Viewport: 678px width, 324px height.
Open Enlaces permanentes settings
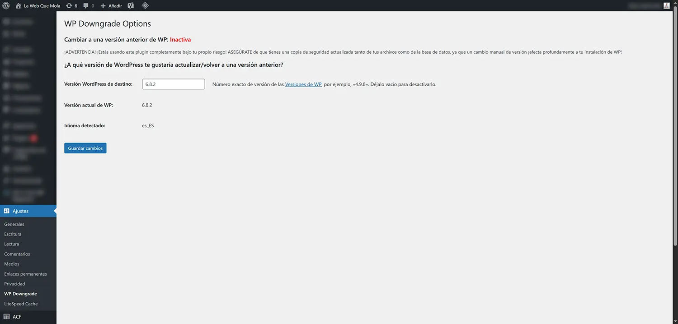pyautogui.click(x=25, y=273)
